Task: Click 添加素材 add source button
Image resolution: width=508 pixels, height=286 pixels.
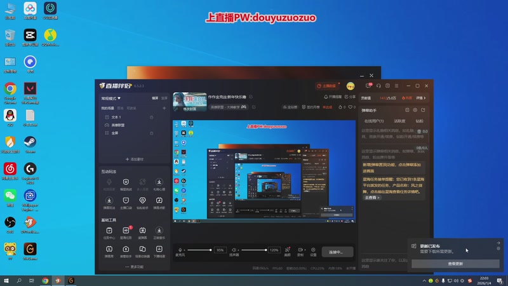Action: tap(135, 160)
